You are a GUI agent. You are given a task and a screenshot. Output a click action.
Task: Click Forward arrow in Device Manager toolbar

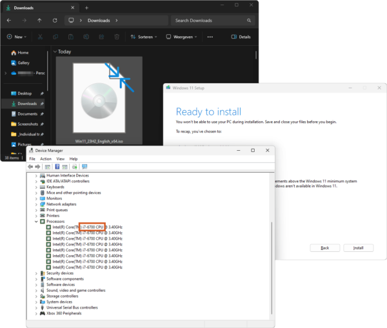37,167
